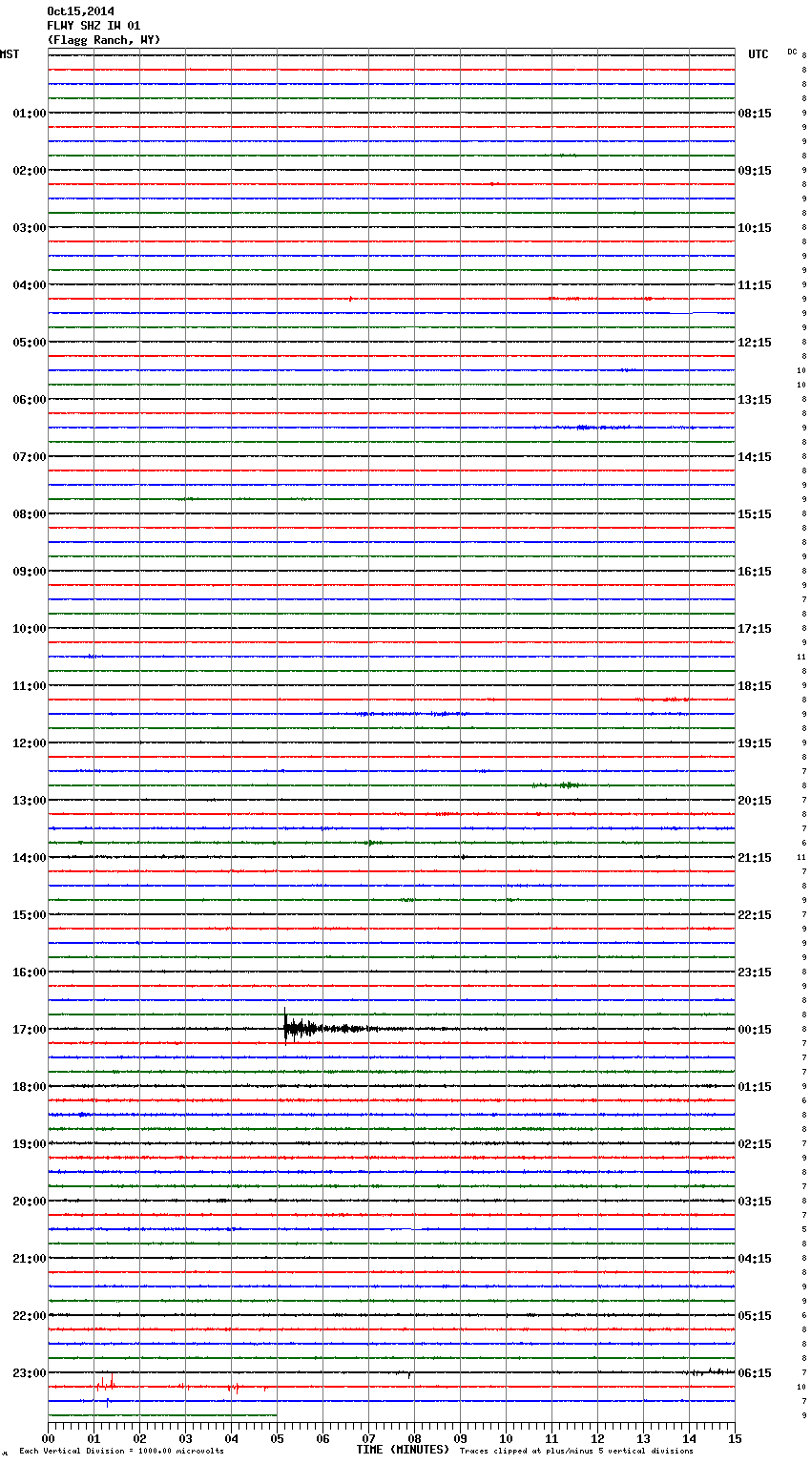
Task: Select the 01:00 MST row label
Action: click(30, 114)
